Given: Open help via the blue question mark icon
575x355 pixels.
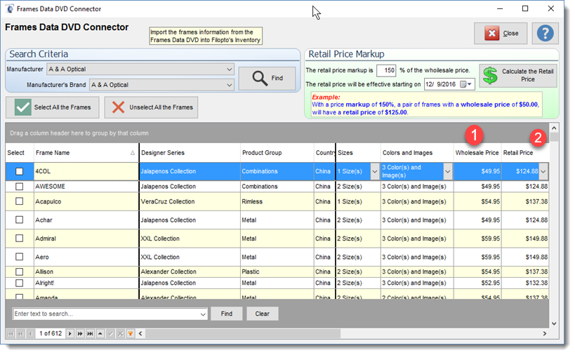Looking at the screenshot, I should tap(545, 34).
